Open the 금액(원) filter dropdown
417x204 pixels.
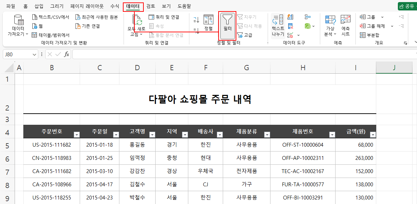pos(373,135)
